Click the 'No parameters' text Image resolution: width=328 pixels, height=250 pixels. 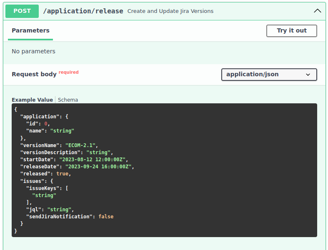point(33,51)
